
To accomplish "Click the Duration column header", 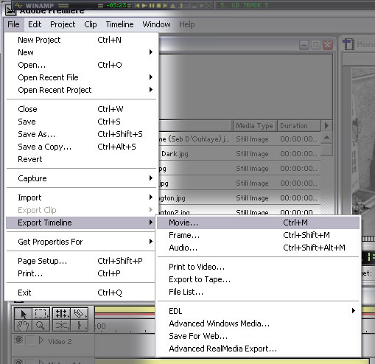I will point(299,126).
